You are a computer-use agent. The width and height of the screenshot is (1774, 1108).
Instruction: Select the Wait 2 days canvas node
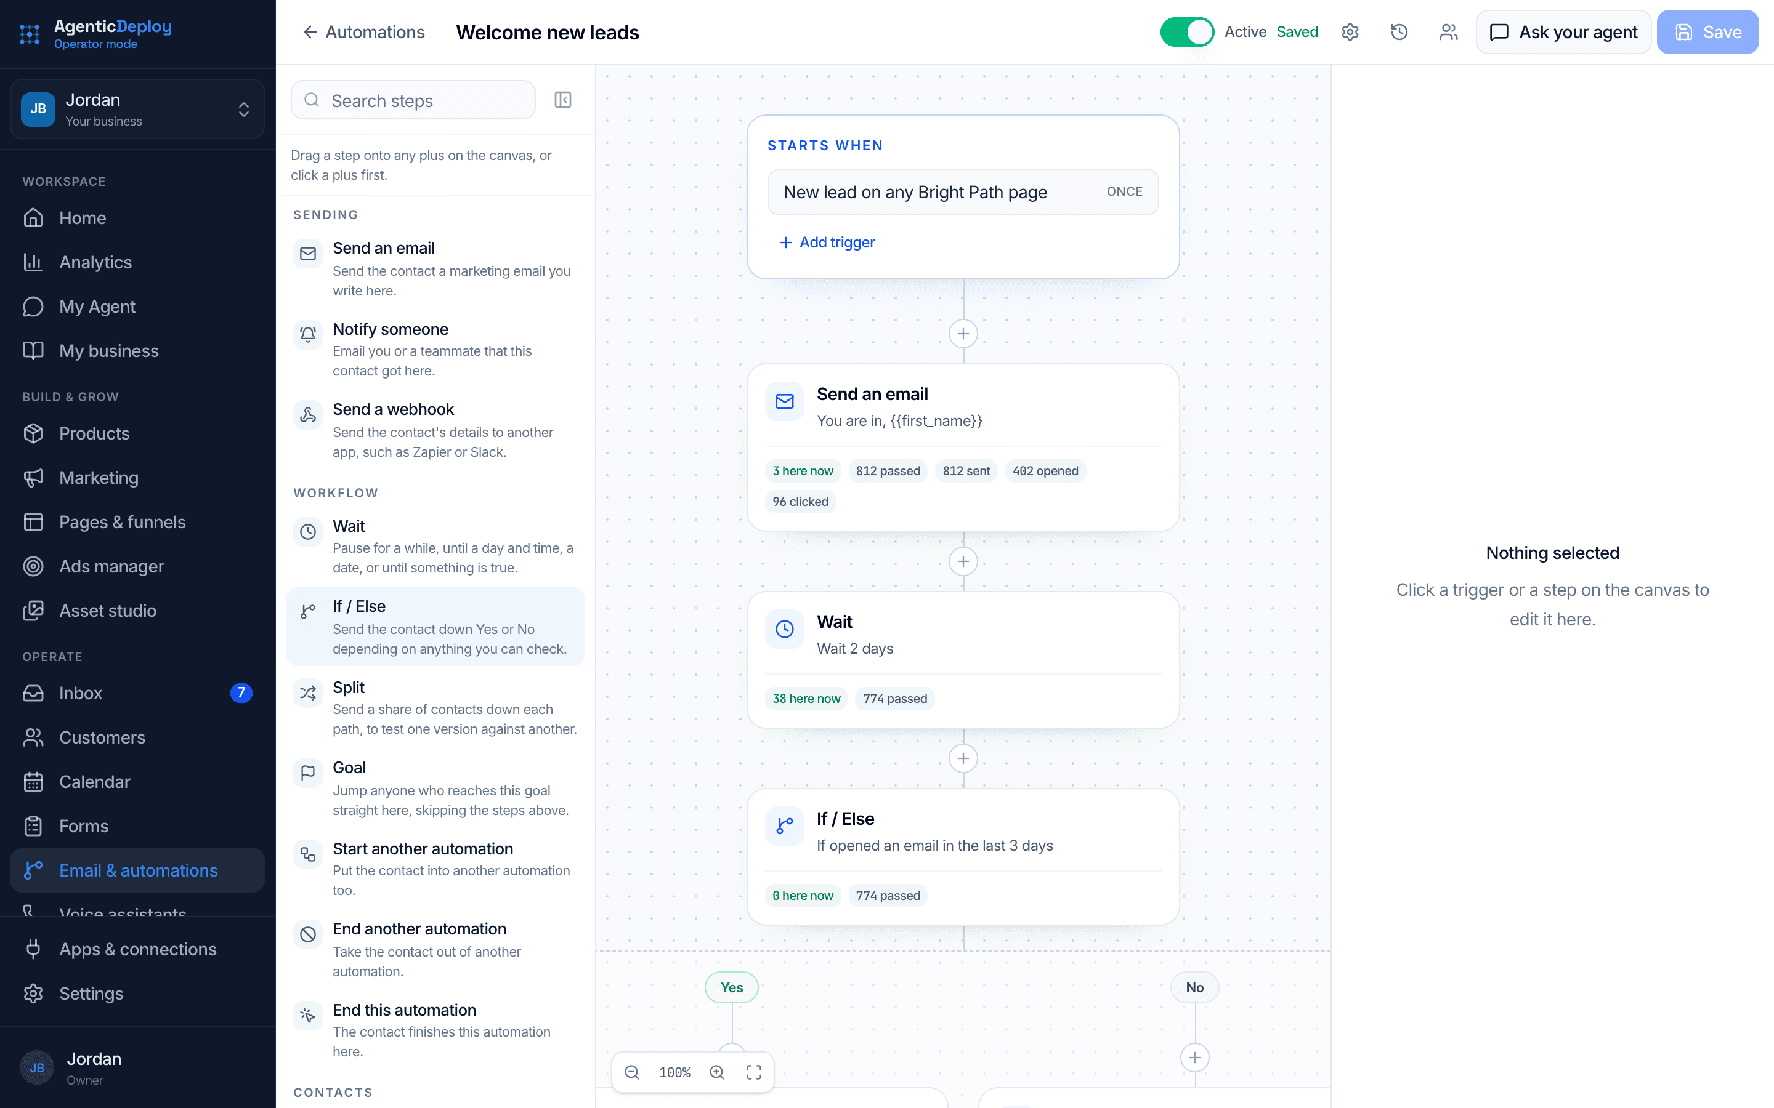[x=963, y=660]
